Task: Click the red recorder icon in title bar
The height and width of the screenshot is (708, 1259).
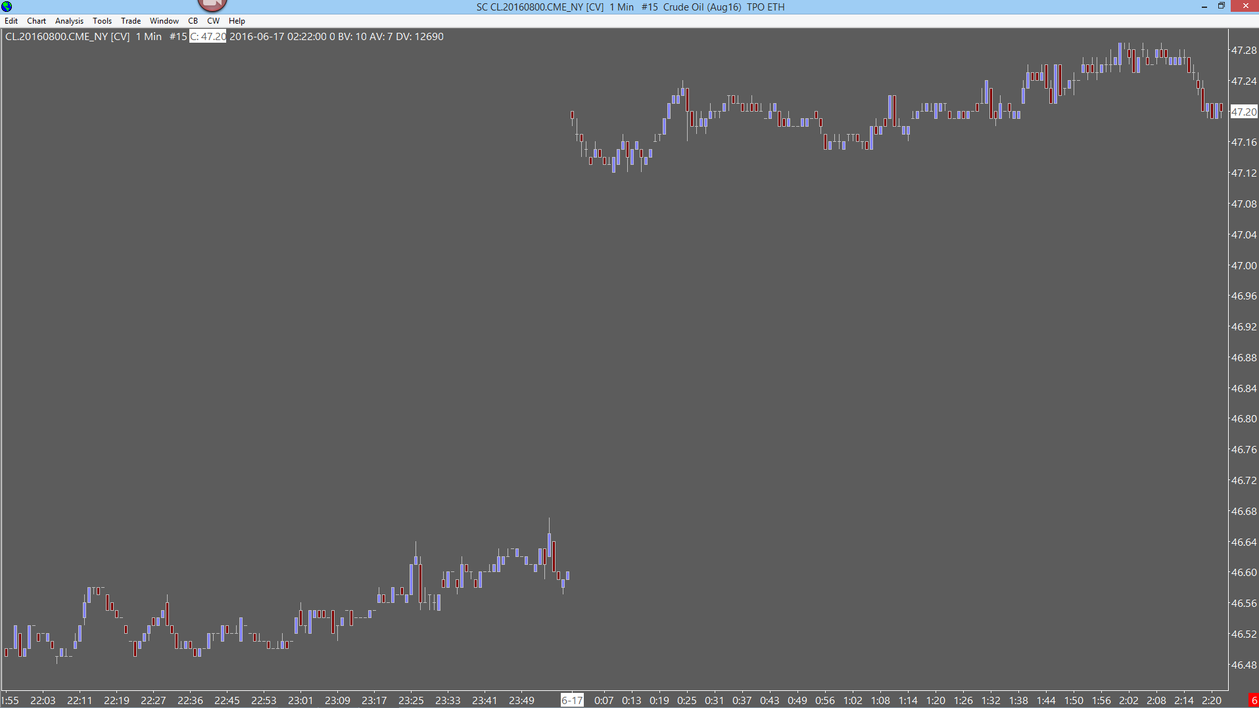Action: (x=212, y=5)
